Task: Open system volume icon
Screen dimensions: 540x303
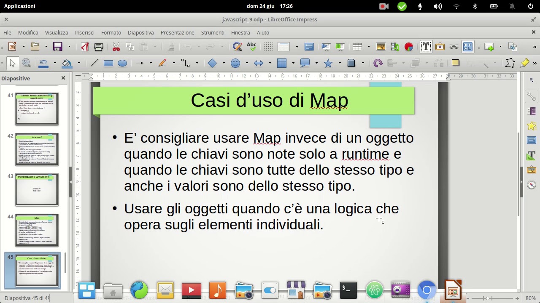Action: (x=438, y=6)
